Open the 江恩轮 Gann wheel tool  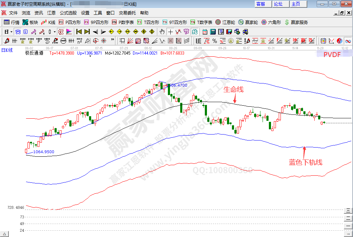226,22
